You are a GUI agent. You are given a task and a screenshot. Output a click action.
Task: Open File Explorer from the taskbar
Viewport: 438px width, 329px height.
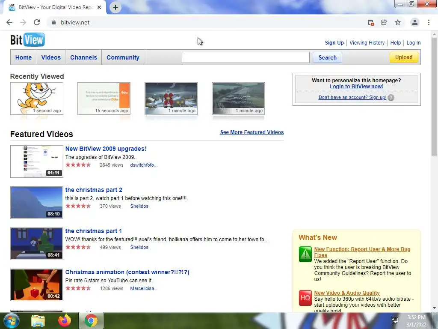click(38, 321)
